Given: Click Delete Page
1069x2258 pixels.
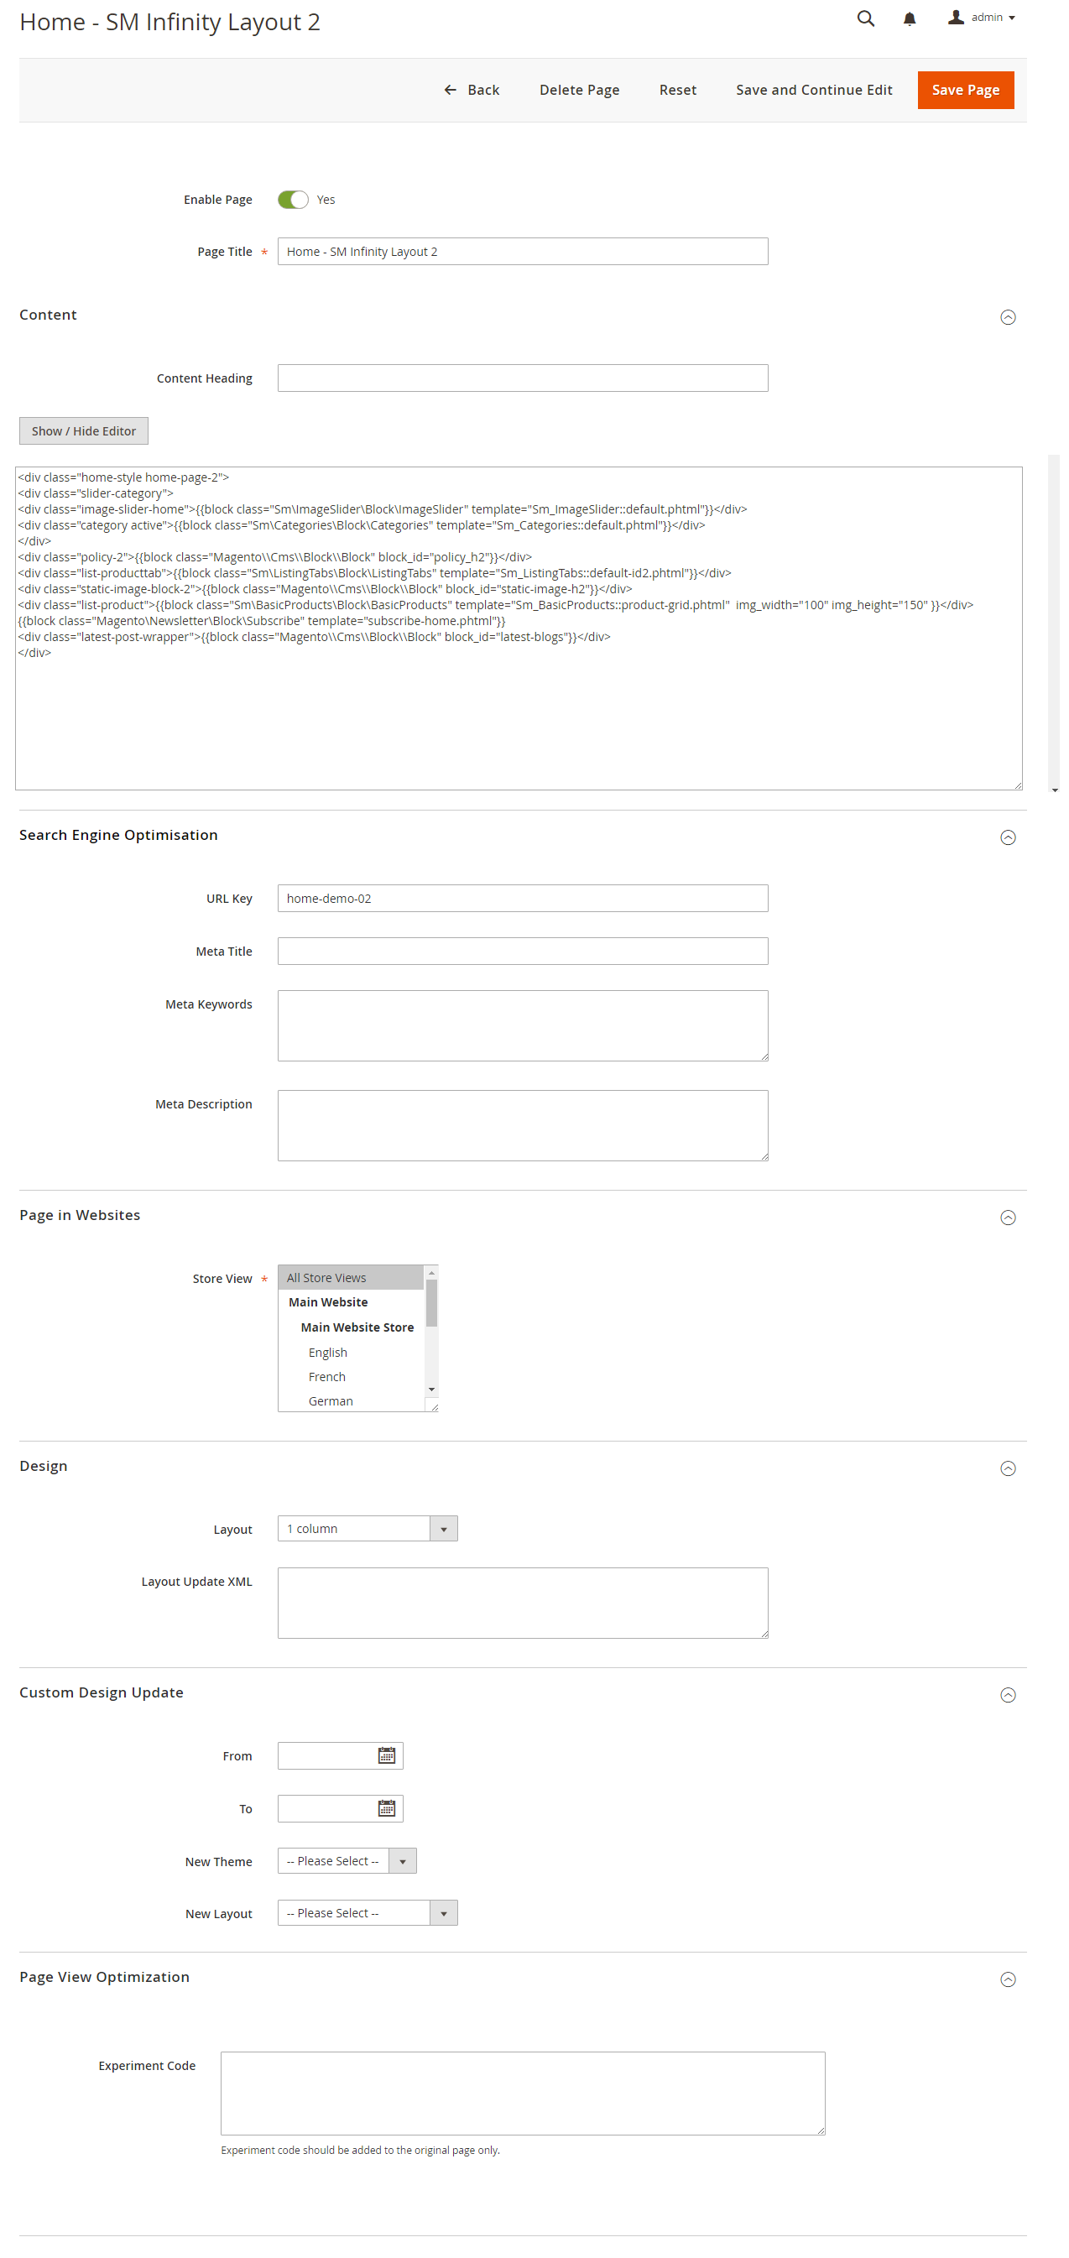Looking at the screenshot, I should [x=579, y=90].
